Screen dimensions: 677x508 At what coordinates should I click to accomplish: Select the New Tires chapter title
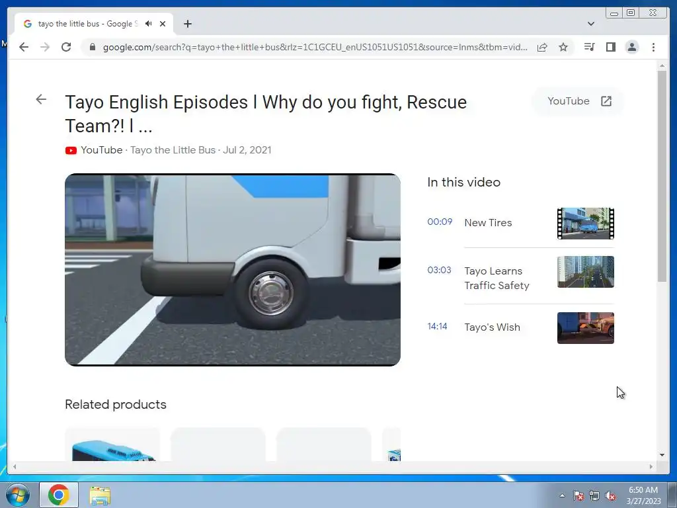coord(488,222)
